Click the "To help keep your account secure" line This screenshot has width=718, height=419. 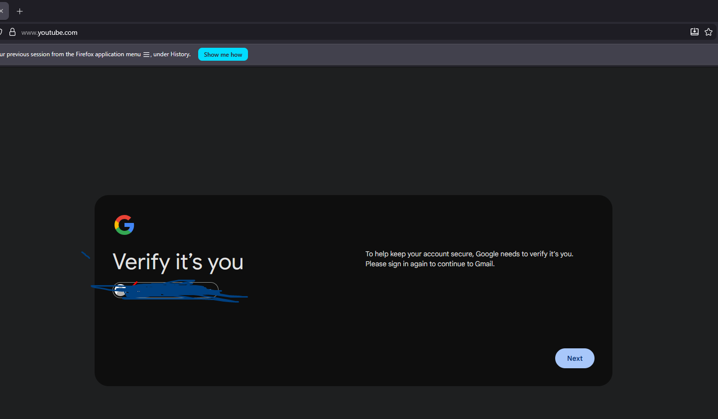point(470,254)
